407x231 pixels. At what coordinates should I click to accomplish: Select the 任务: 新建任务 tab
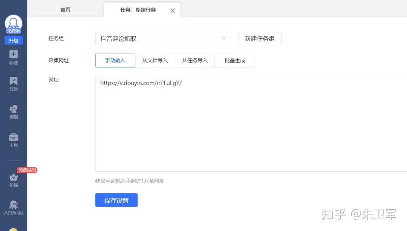[x=138, y=10]
